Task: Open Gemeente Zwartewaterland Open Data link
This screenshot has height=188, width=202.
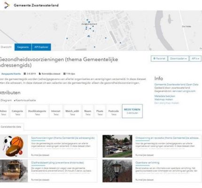Action: pos(176,84)
